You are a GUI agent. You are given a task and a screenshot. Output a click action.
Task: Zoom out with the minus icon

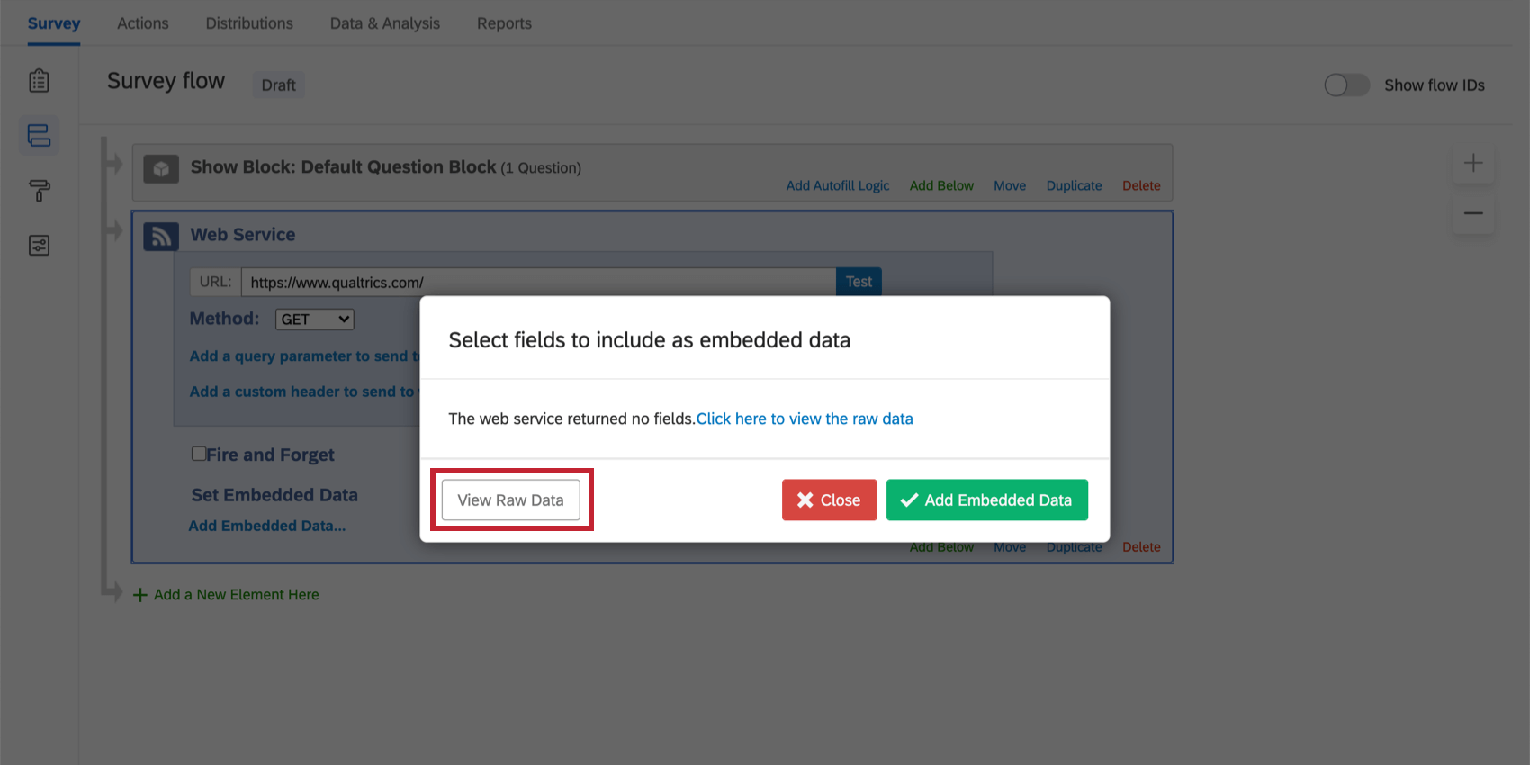(1473, 212)
